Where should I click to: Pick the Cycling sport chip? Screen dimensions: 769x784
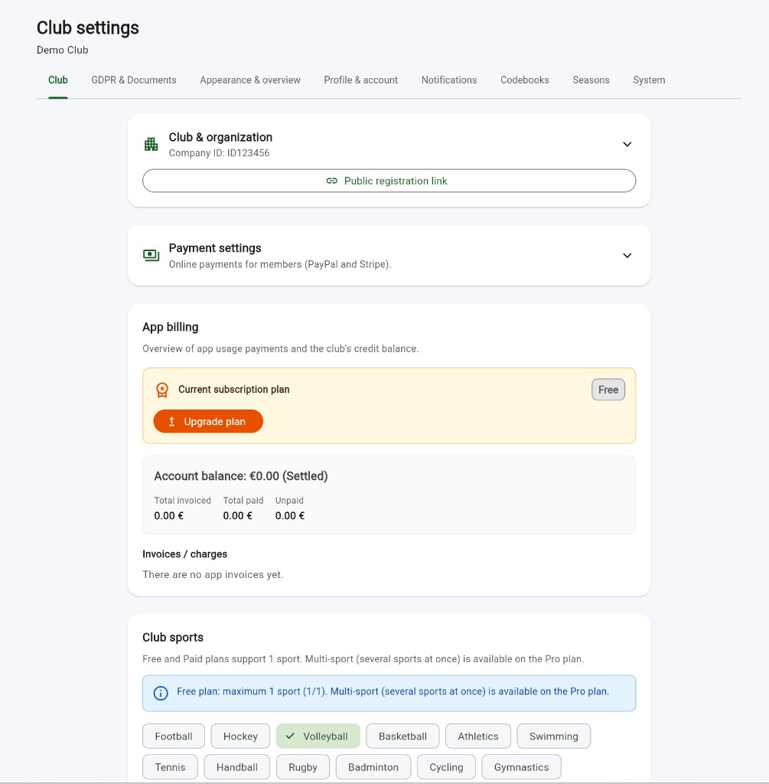(446, 767)
